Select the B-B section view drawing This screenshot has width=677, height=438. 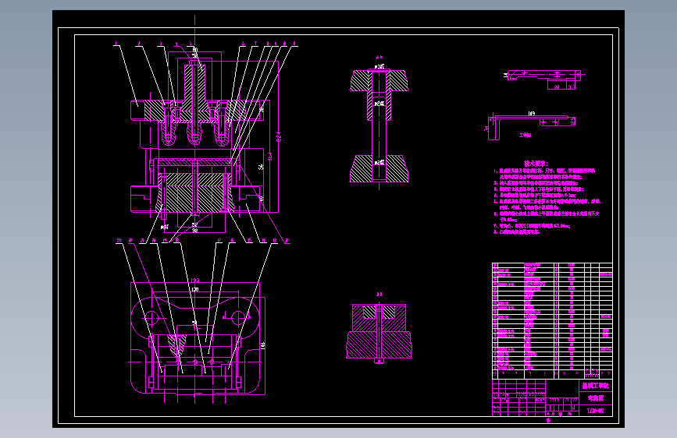[x=379, y=332]
